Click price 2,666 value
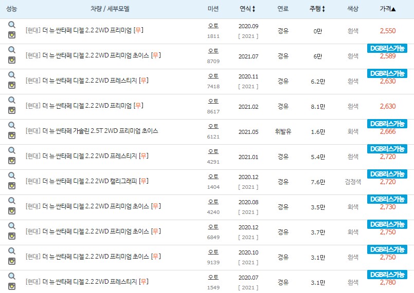414x293 pixels. pos(388,131)
